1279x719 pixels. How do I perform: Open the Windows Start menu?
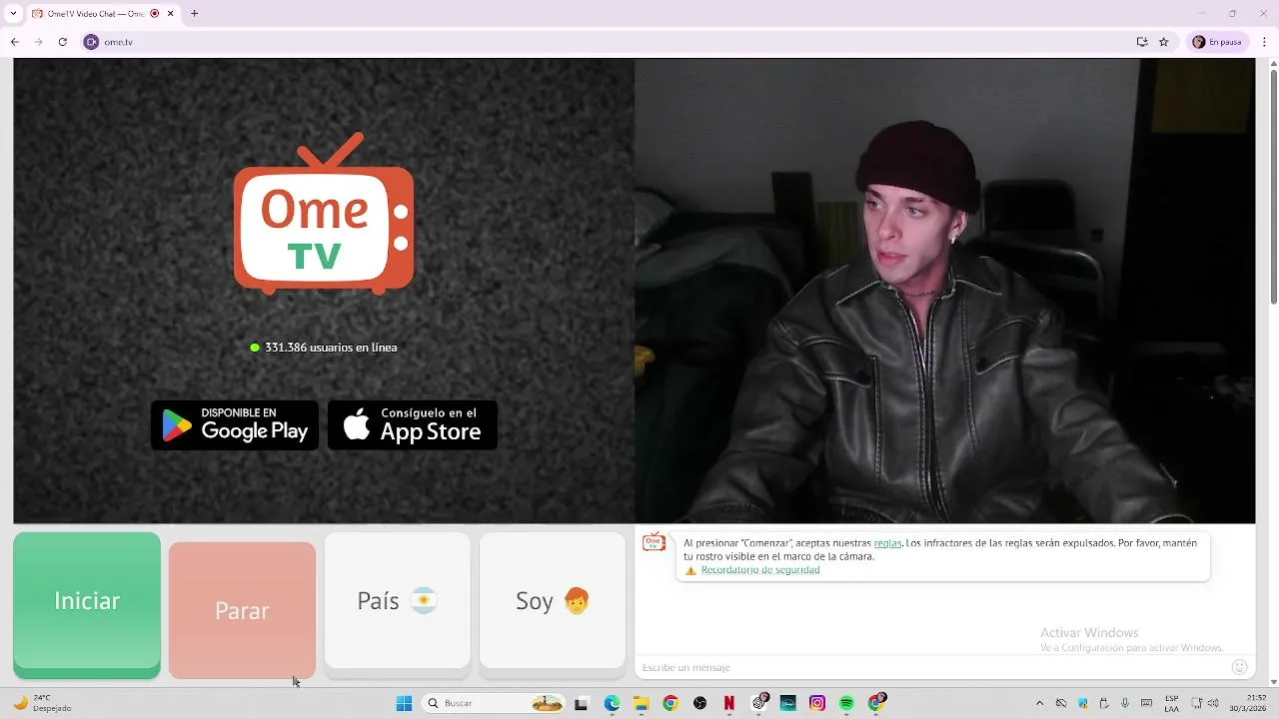point(404,703)
